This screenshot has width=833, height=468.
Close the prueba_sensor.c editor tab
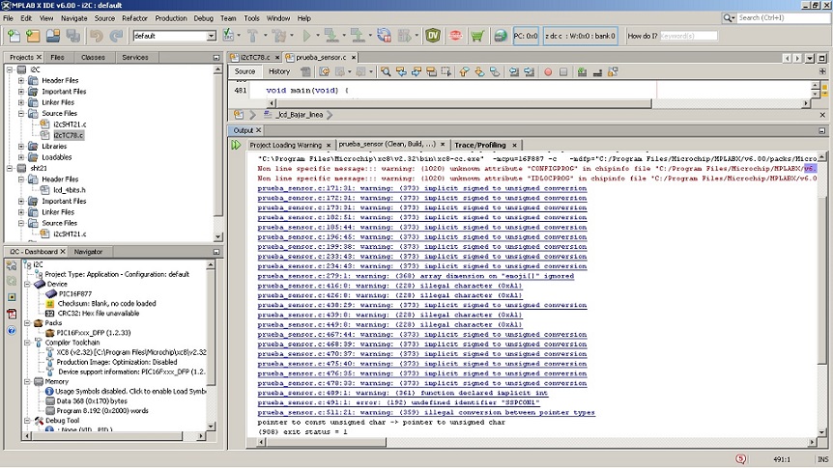pos(354,57)
